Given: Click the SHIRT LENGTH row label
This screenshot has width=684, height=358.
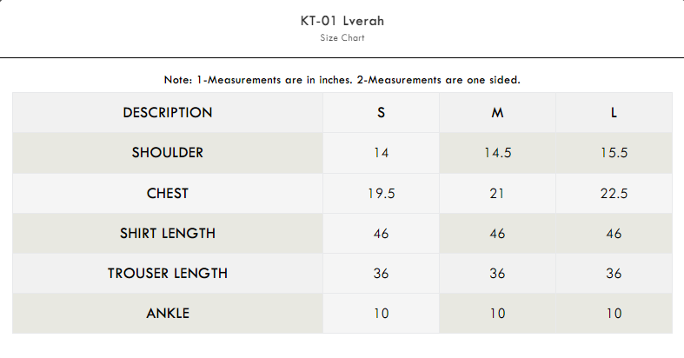Looking at the screenshot, I should tap(168, 233).
